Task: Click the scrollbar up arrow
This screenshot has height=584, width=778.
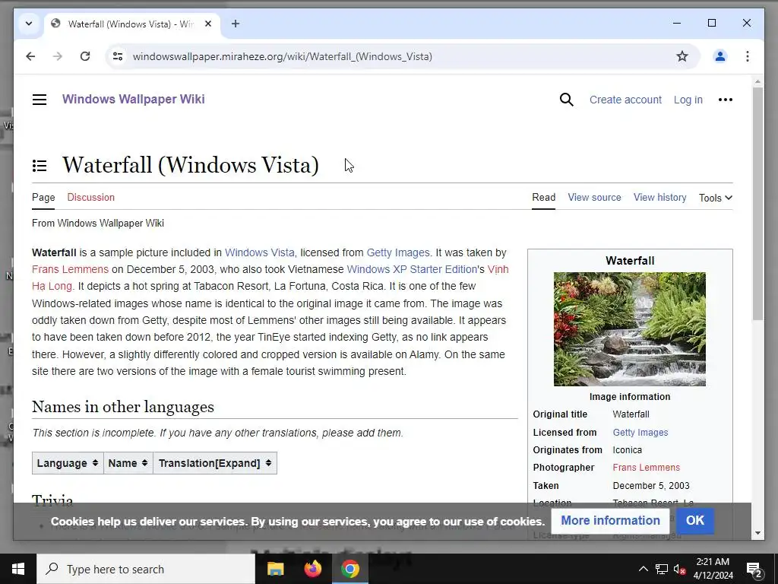Action: pos(757,81)
